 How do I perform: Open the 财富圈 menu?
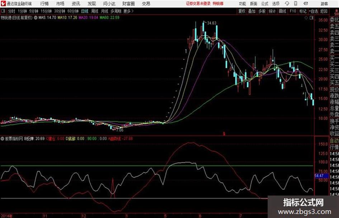pos(128,4)
